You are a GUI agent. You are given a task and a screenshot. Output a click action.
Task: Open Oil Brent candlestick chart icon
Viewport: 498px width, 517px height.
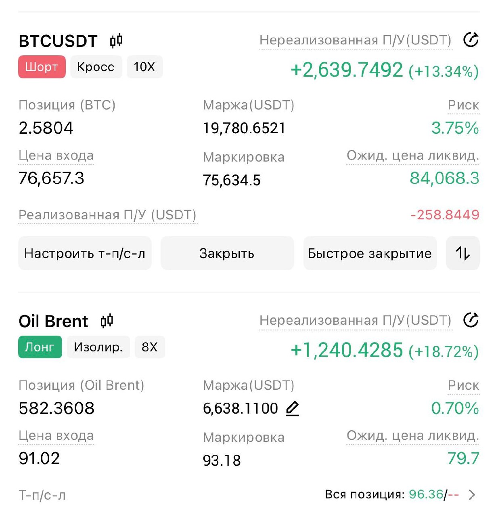[x=107, y=321]
